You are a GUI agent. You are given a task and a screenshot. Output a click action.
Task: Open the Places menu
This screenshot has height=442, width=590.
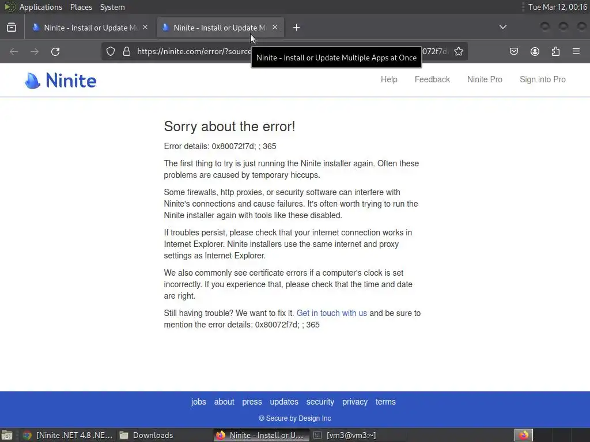pyautogui.click(x=81, y=7)
